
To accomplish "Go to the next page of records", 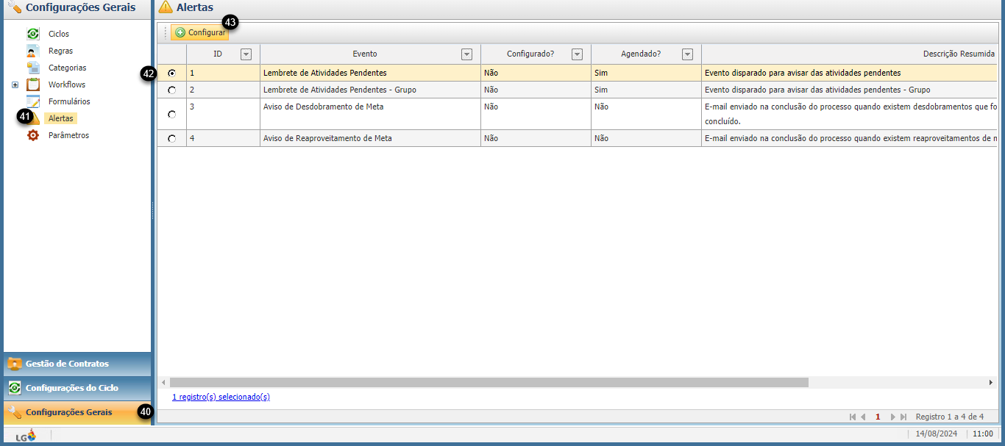I will (x=893, y=417).
